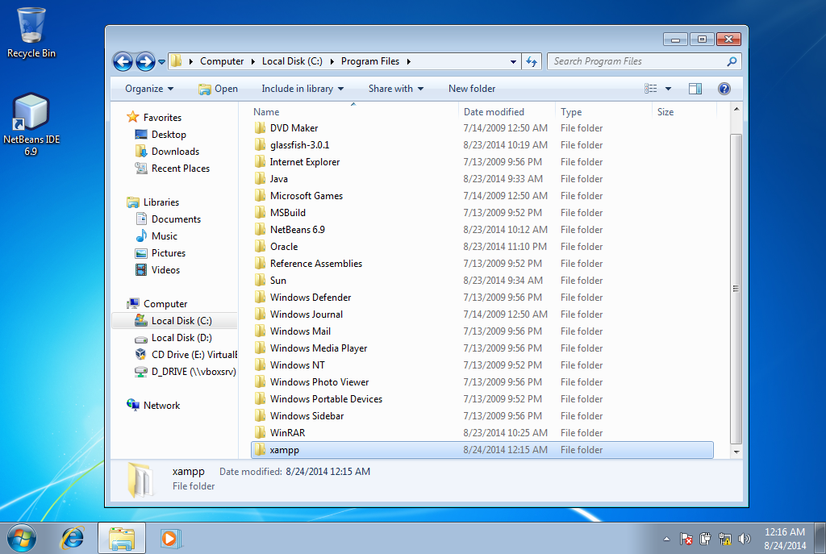Open Downloads in the navigation pane
Screen dimensions: 826x554
click(167, 152)
